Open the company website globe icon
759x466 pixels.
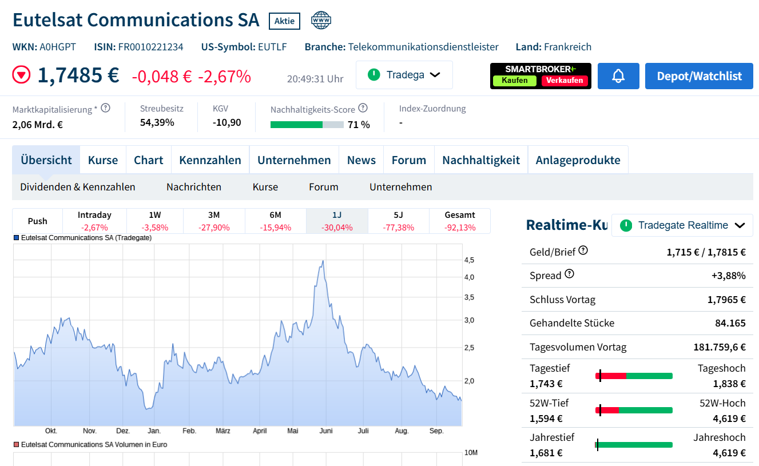pos(321,21)
